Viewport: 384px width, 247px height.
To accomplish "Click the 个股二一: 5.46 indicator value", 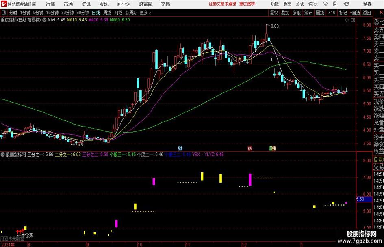I will (x=150, y=155).
